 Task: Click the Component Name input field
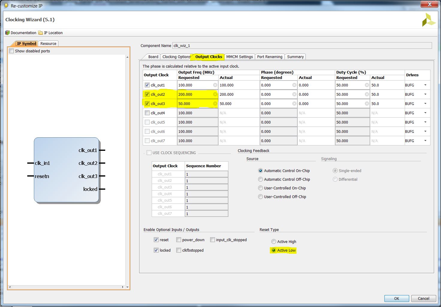pos(302,45)
